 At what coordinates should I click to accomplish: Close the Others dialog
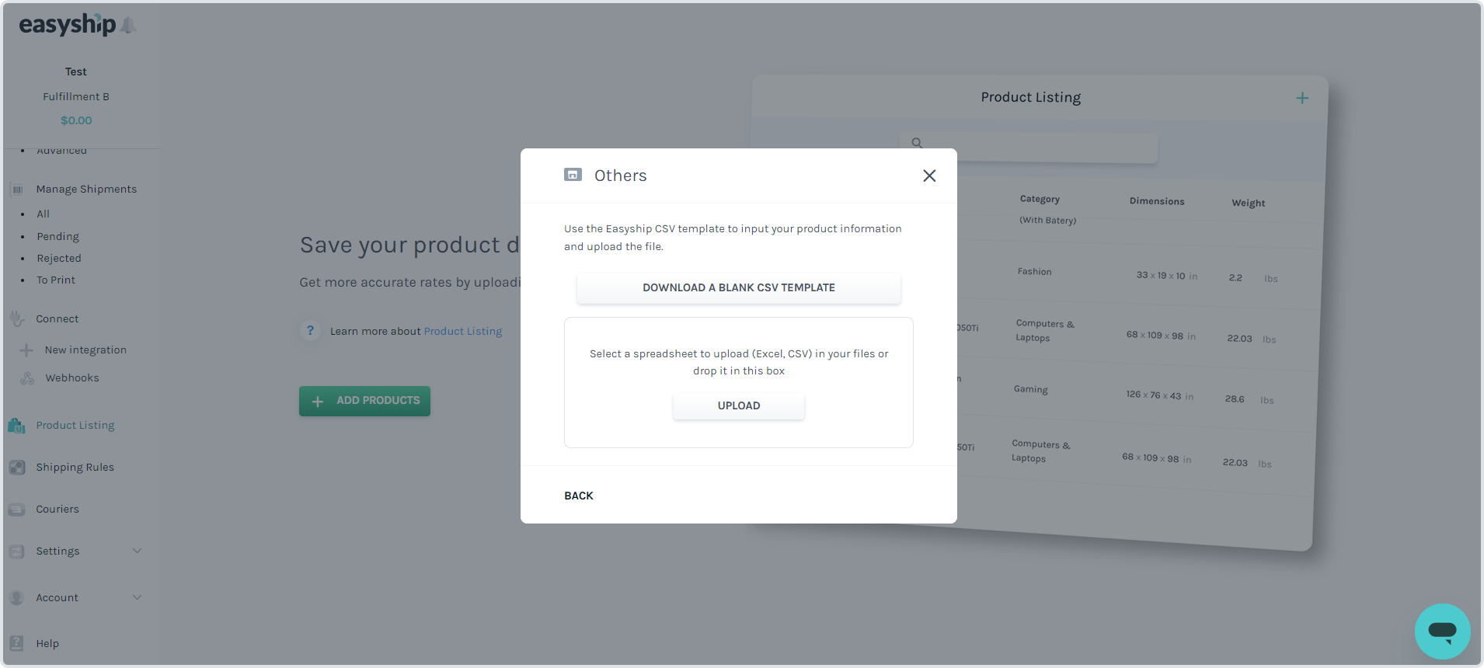(929, 176)
